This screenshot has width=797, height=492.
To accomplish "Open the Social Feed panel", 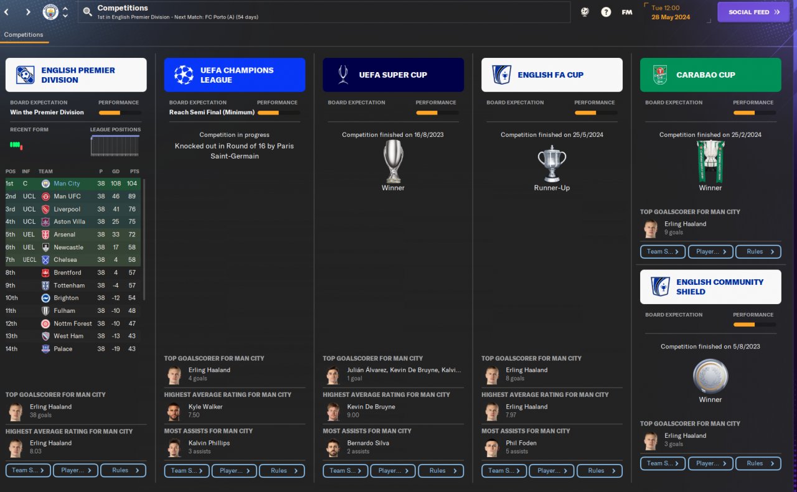I will pos(753,12).
